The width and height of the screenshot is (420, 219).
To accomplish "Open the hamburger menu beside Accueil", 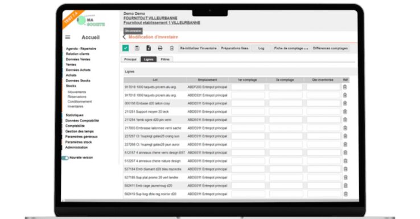I will (x=68, y=37).
